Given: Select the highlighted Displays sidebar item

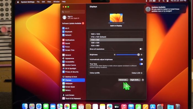Looking at the screenshot, I should point(73,80).
